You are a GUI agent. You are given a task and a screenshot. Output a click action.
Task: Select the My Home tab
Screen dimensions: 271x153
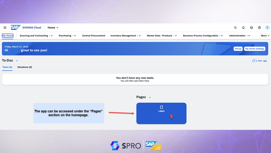pyautogui.click(x=7, y=35)
